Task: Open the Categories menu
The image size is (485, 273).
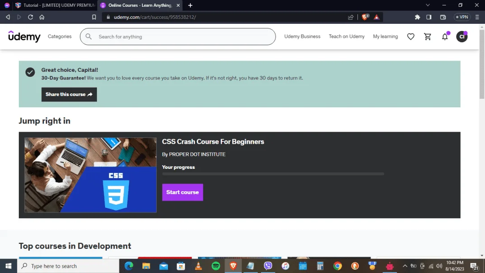Action: [x=60, y=36]
